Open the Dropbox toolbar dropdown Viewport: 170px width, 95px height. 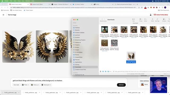[x=164, y=19]
